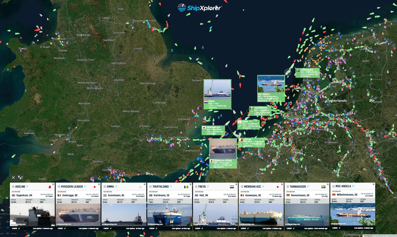This screenshot has height=237, width=397.
Task: Click the Japanese flag on MERIDIAN ACE card
Action: 278,186
